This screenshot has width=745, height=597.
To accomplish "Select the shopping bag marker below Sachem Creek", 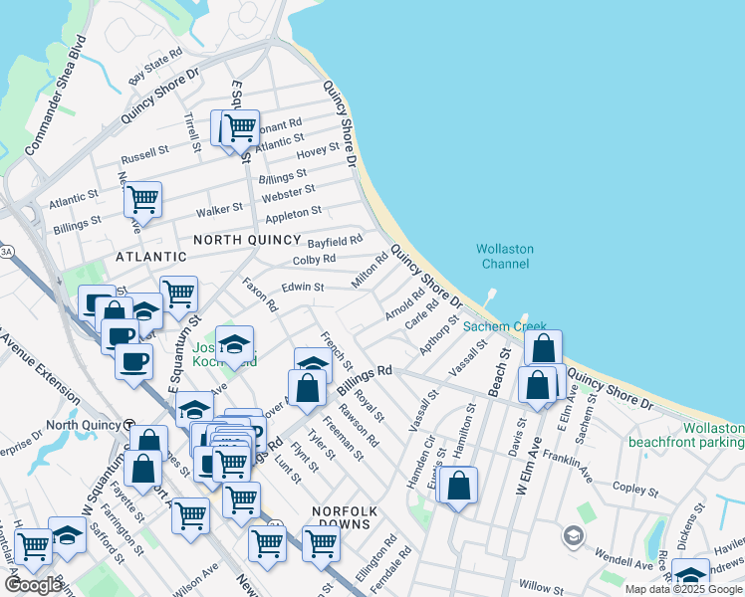I will 544,348.
